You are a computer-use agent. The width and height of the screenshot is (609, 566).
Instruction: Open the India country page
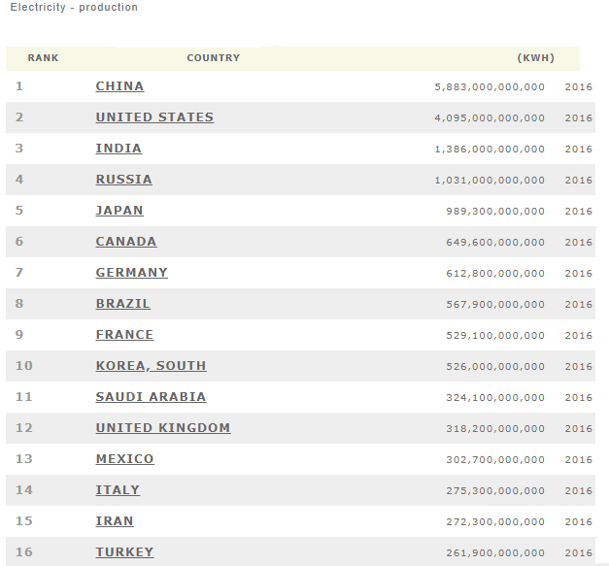pos(118,149)
